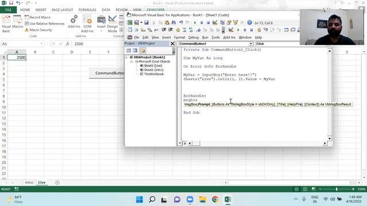The image size is (367, 206).
Task: Open the Object Browser icon in standard toolbar
Action: click(235, 23)
